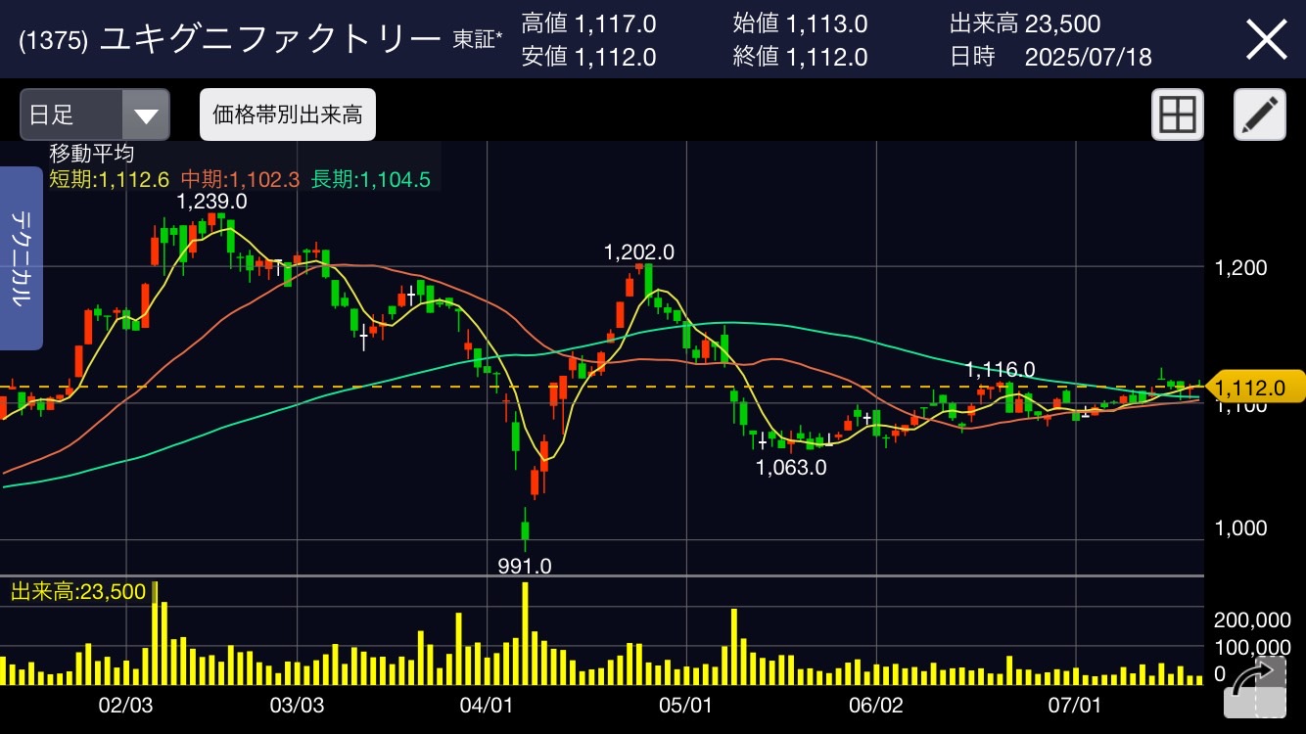
Task: Tap the 中期:1,102.3 moving average value
Action: point(240,179)
